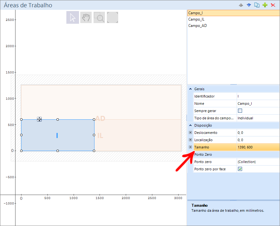Edit the Nome value Campo_I

[x=258, y=104]
